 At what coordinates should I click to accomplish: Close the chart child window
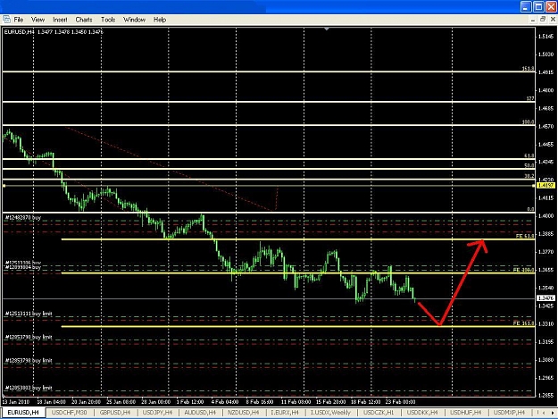[x=553, y=20]
